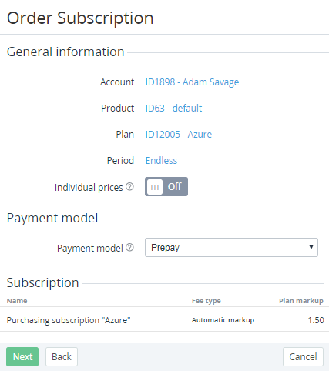Screen dimensions: 329x374
Task: Click the green Next button
Action: coord(22,356)
